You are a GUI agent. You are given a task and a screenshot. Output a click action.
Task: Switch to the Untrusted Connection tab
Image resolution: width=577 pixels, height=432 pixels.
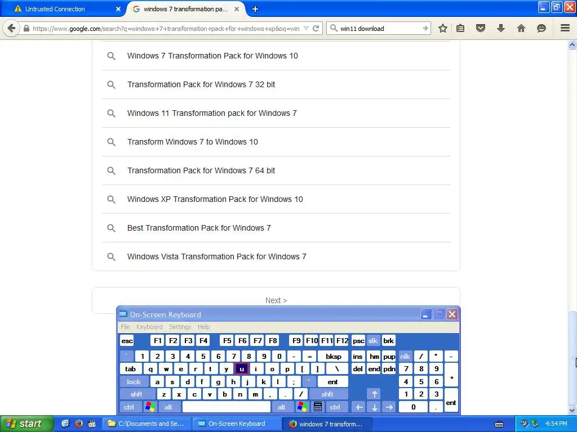point(63,9)
